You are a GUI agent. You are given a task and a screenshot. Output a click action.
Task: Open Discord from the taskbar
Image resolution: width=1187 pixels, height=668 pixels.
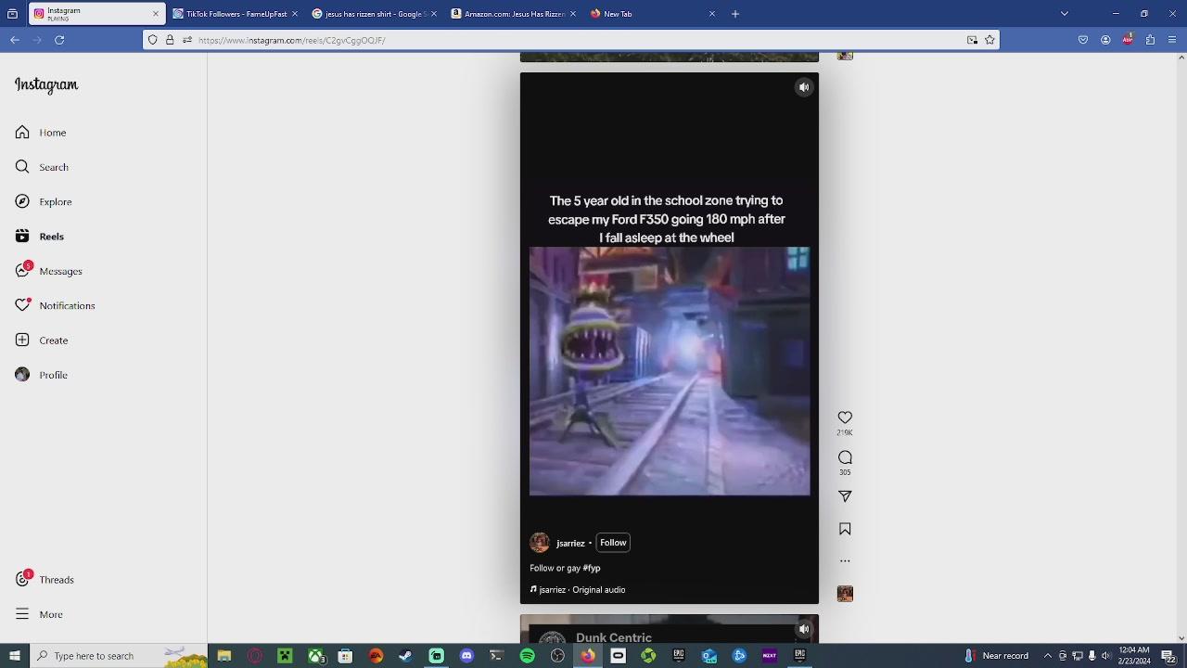tap(466, 656)
